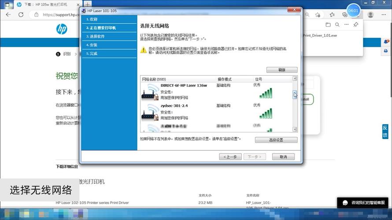
Task: Click the yellow warning triangle icon
Action: pyautogui.click(x=144, y=50)
